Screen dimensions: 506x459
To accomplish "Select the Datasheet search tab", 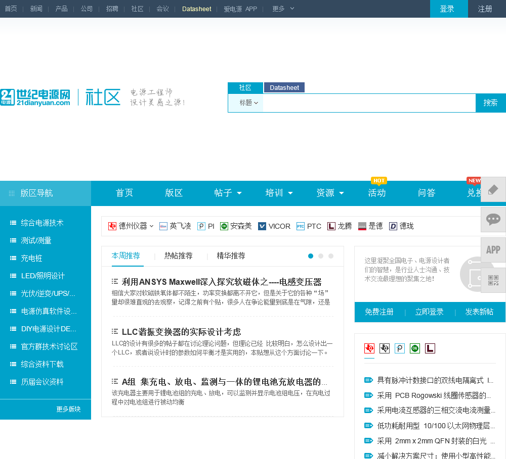I will tap(284, 88).
